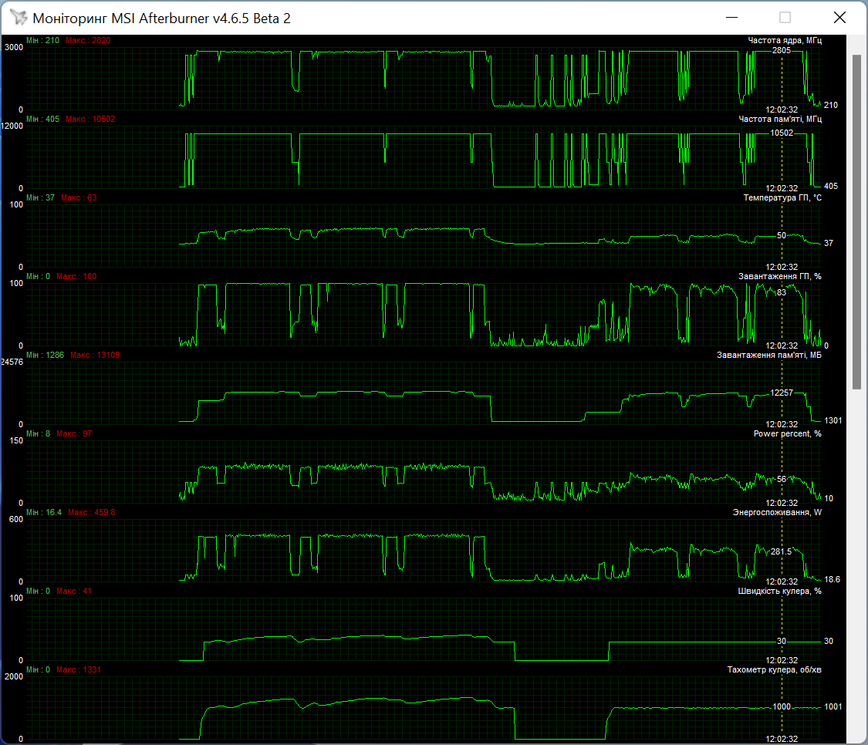Maximize the monitoring window
868x745 pixels.
point(785,18)
